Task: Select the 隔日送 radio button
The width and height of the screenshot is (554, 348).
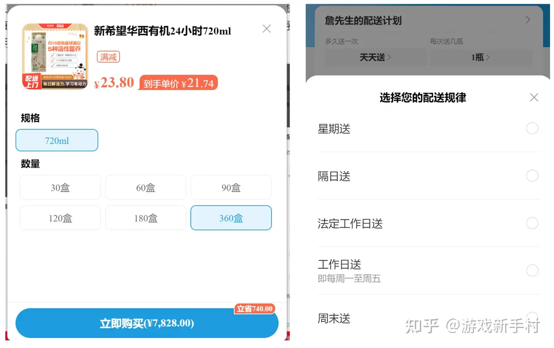Action: [x=532, y=176]
